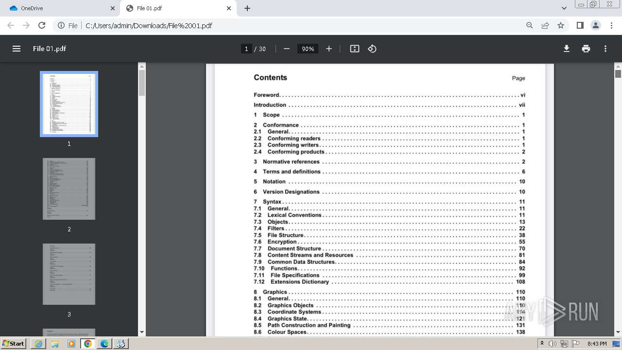Open Chrome's three-dot menu

(x=611, y=25)
